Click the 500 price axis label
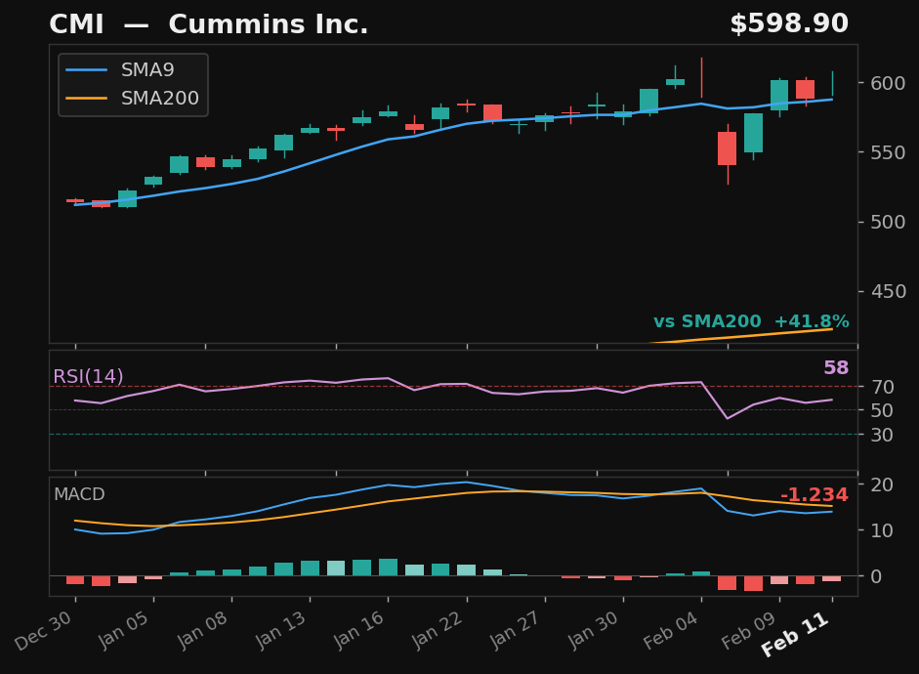919x674 pixels. tap(888, 222)
